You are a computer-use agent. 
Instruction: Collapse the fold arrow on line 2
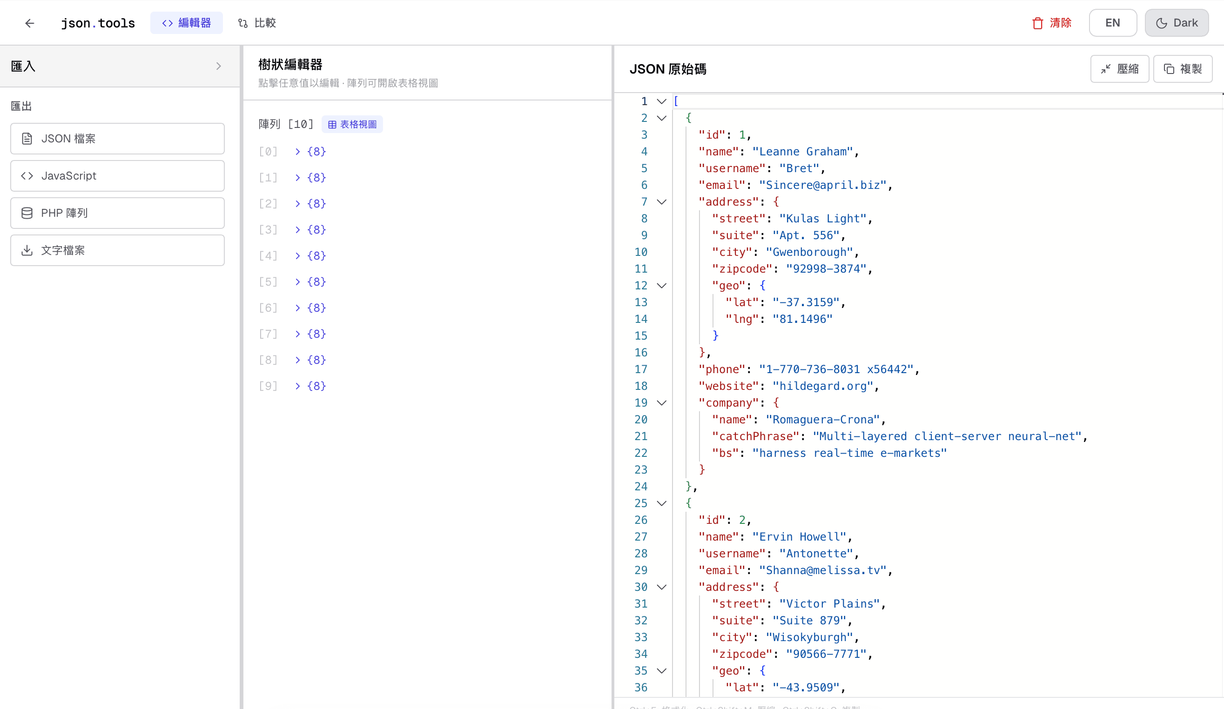pos(661,118)
